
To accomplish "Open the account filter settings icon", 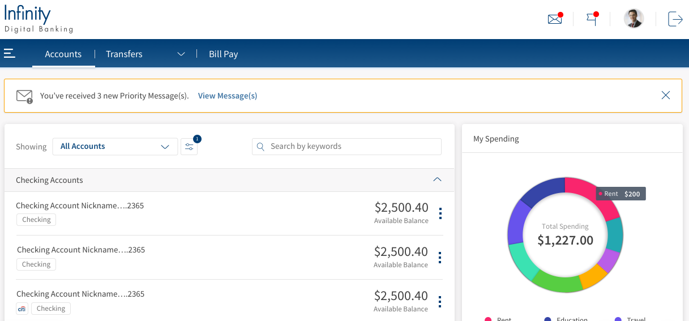I will pyautogui.click(x=189, y=147).
